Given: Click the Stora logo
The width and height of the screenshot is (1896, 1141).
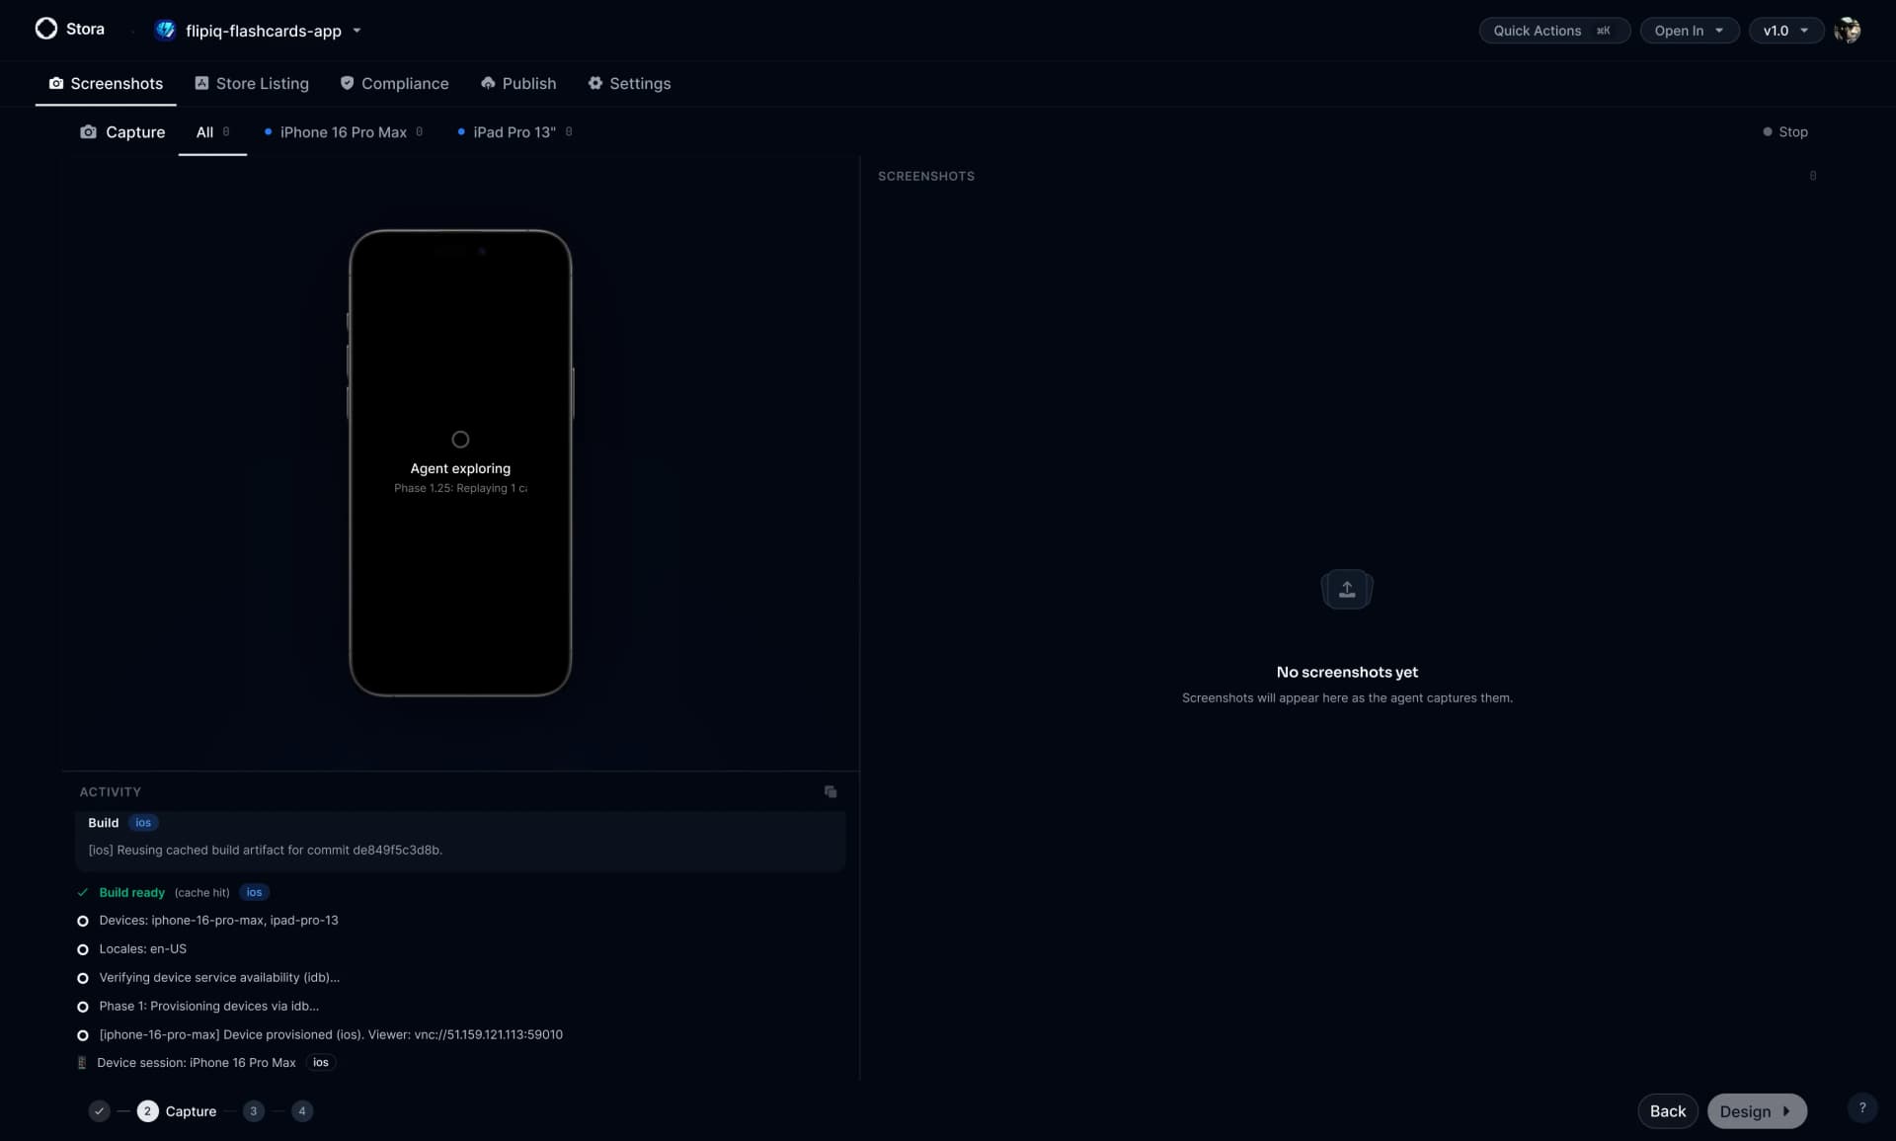Looking at the screenshot, I should click(45, 29).
